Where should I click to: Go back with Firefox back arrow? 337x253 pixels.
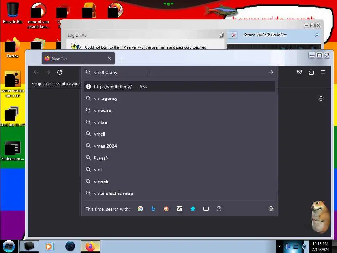coord(36,72)
